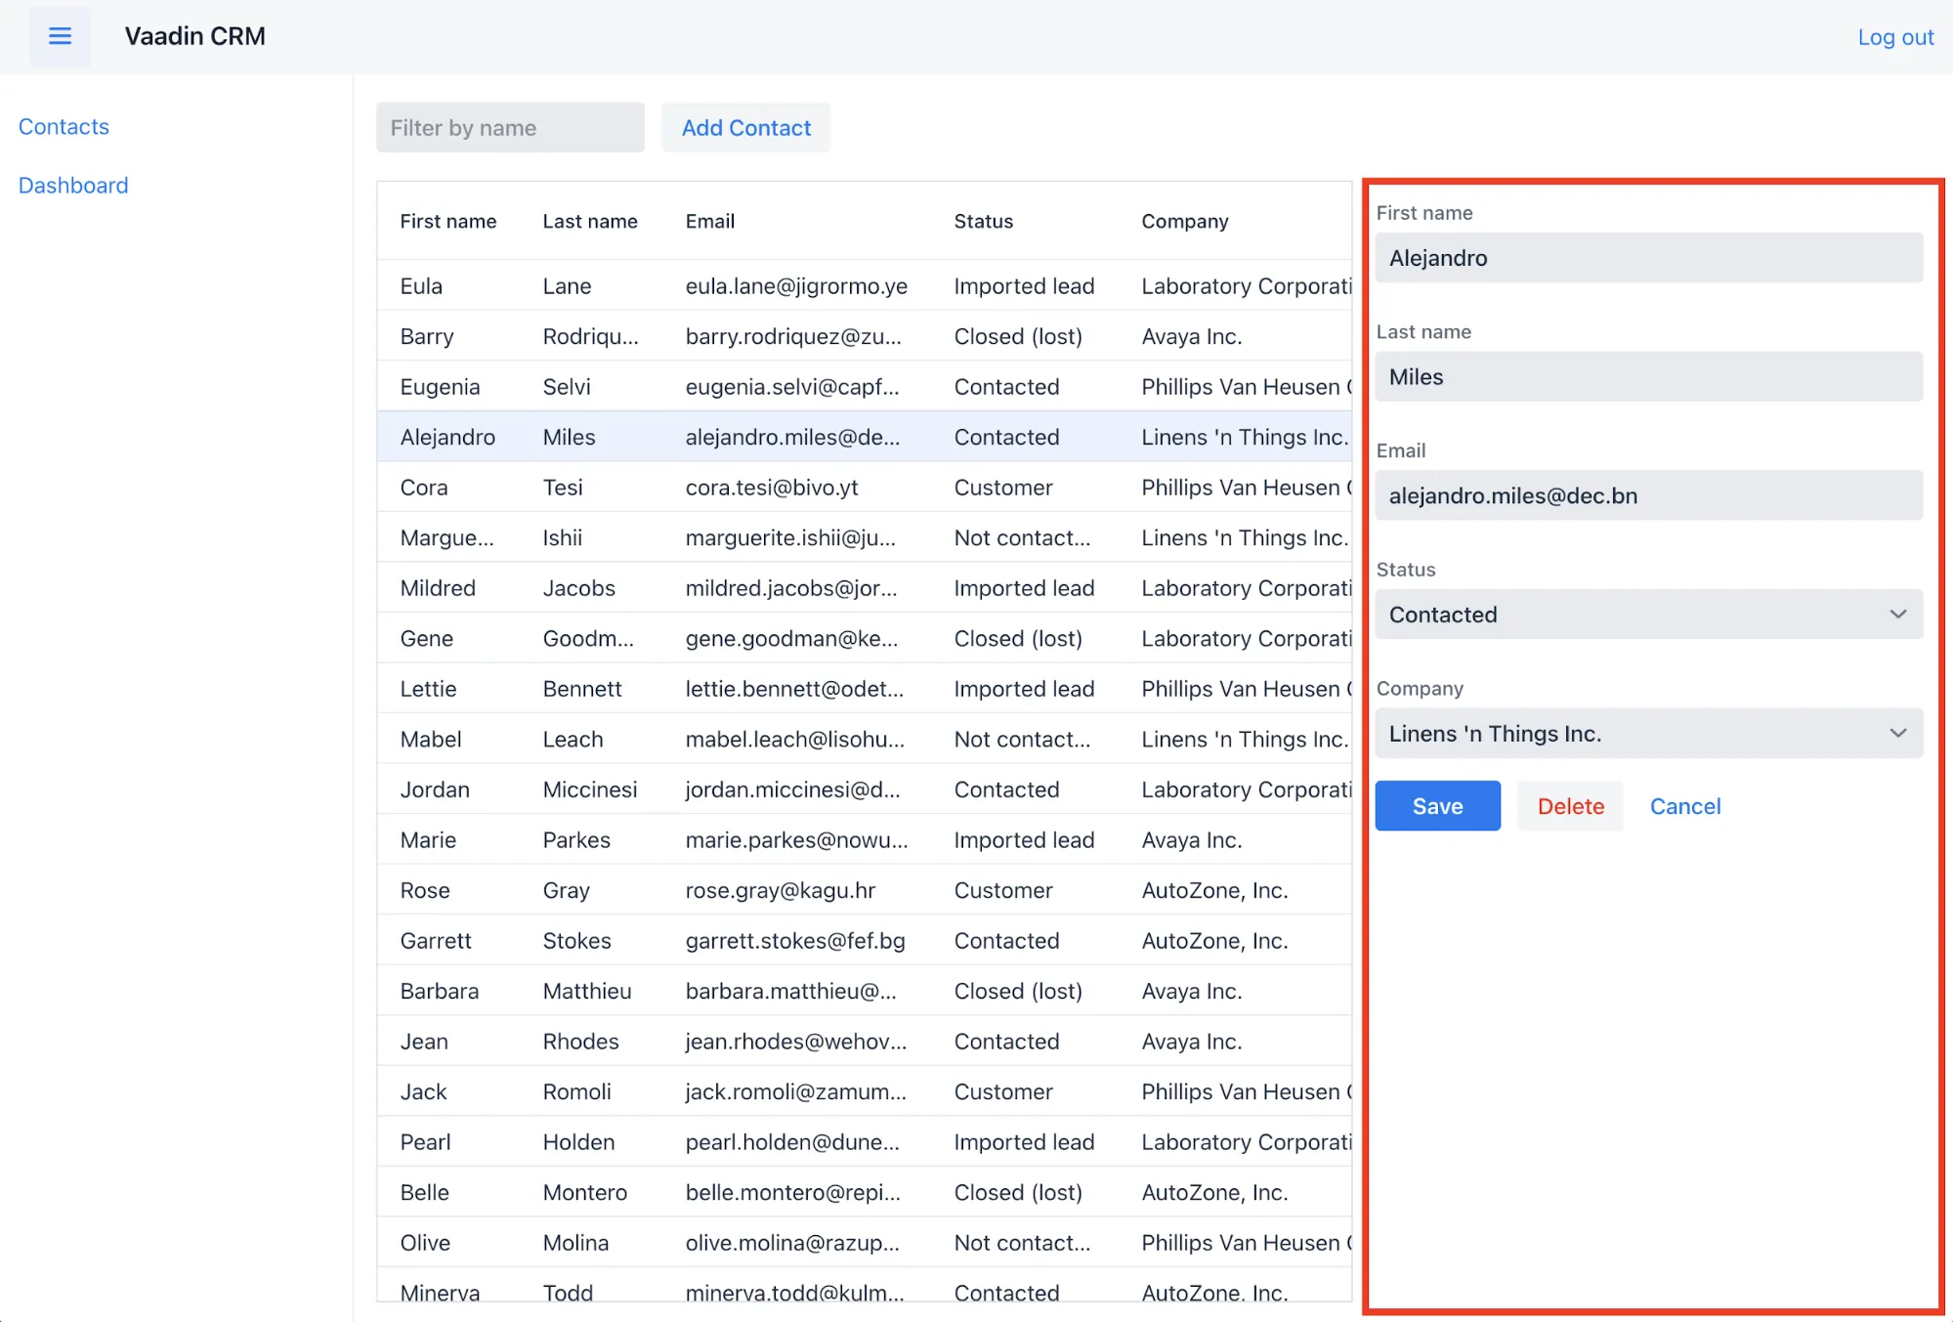The height and width of the screenshot is (1322, 1953).
Task: Click Save to update Alejandro Miles
Action: (x=1438, y=805)
